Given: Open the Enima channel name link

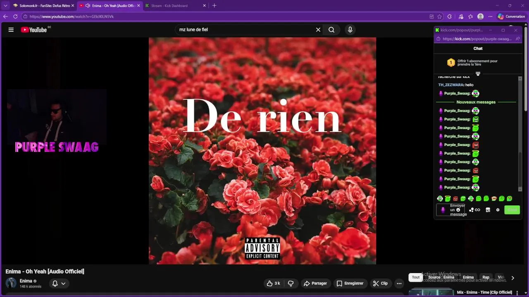Looking at the screenshot, I should point(26,281).
